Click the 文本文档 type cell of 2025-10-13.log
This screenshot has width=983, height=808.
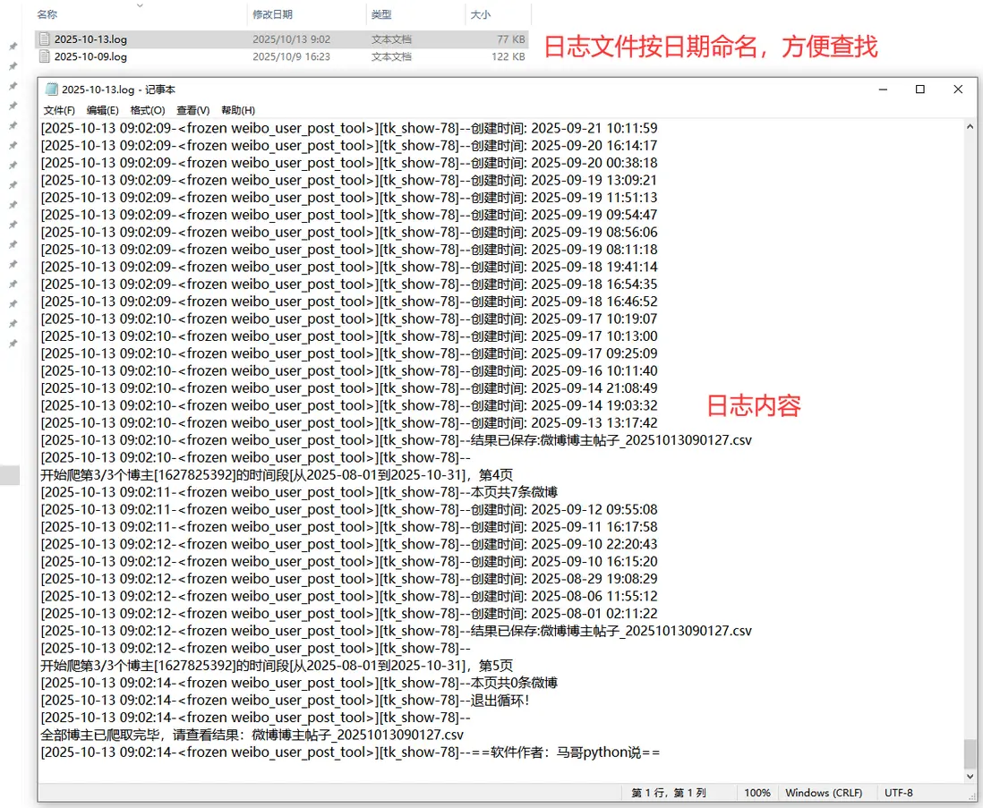point(391,39)
